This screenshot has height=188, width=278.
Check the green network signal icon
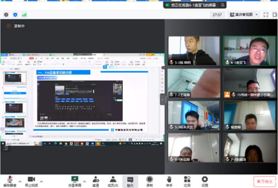click(24, 14)
